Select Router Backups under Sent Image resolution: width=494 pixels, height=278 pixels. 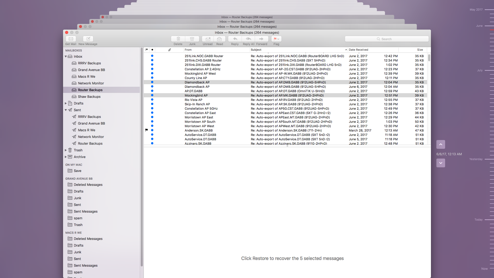(101, 143)
